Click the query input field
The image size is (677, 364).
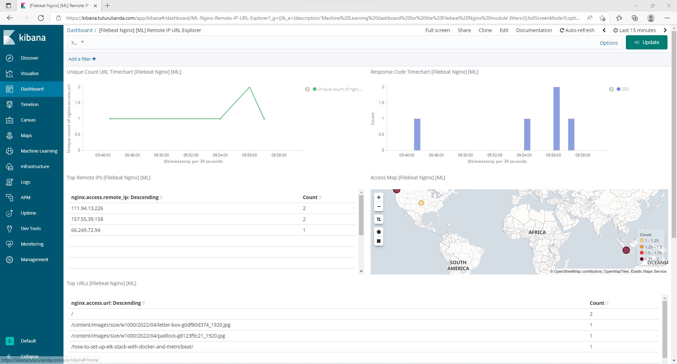point(331,43)
